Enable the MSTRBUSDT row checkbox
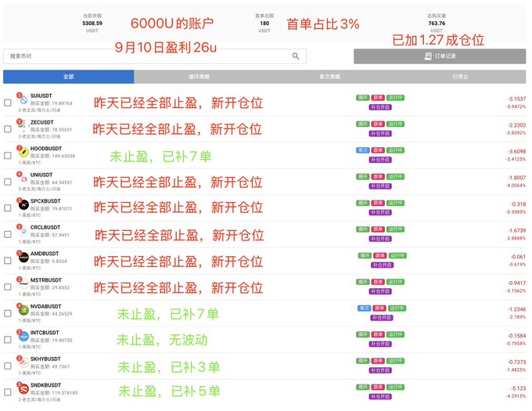 coord(8,287)
